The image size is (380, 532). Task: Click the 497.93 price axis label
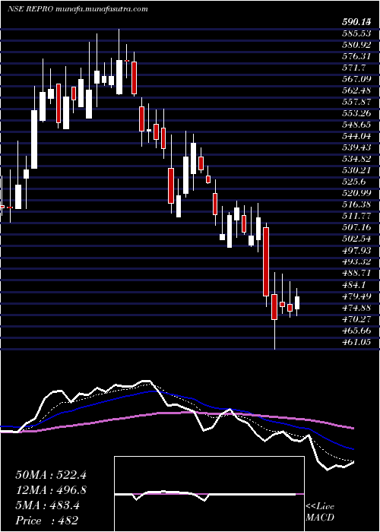(356, 250)
